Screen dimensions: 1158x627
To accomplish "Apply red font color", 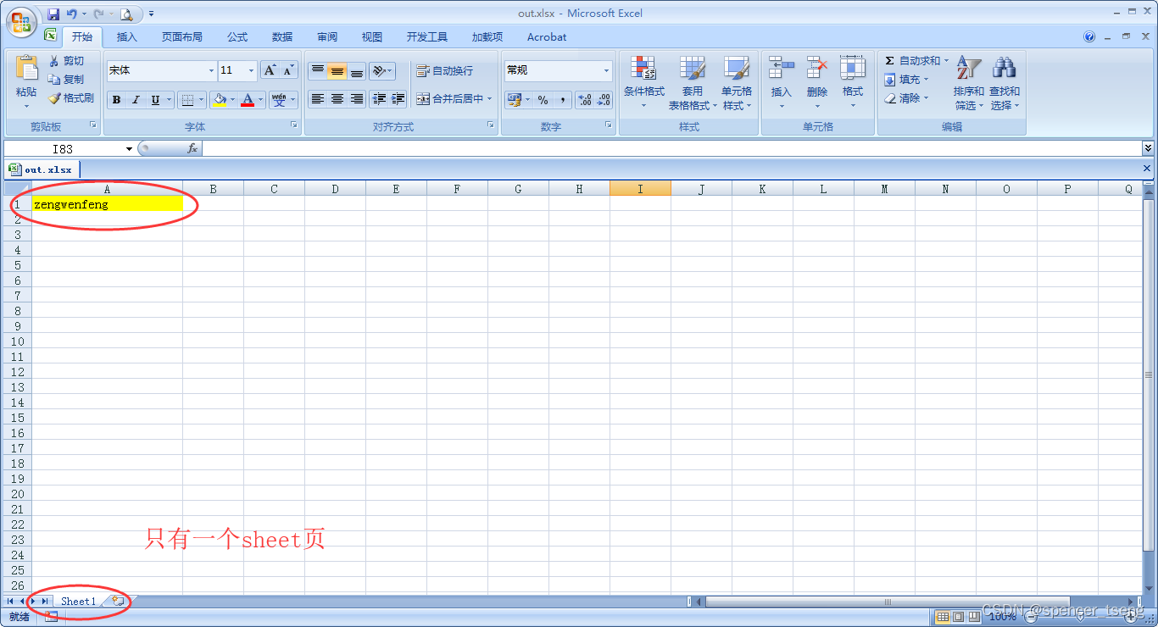I will 248,100.
